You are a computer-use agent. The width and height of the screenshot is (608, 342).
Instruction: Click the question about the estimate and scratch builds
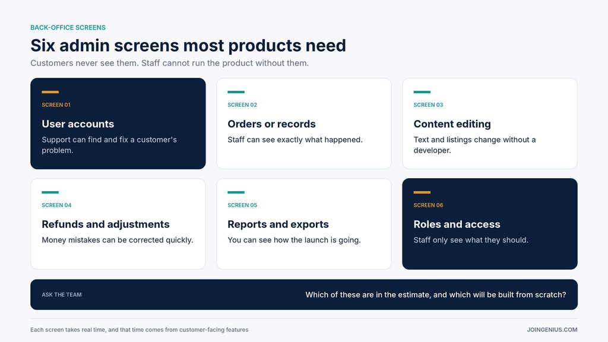(x=436, y=294)
